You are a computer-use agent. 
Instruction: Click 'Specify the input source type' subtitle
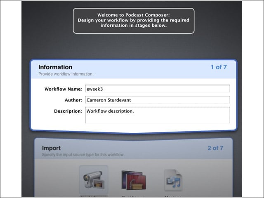(83, 155)
